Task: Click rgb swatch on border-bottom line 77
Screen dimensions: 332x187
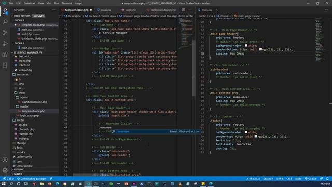Action: coord(260,49)
